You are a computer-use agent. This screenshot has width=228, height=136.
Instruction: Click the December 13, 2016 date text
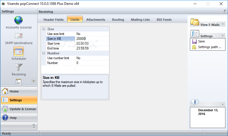[x=208, y=112]
